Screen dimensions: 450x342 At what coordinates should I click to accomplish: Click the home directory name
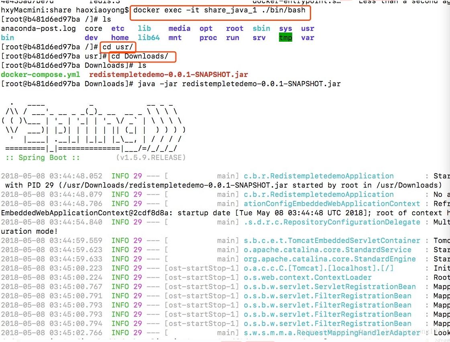[119, 37]
